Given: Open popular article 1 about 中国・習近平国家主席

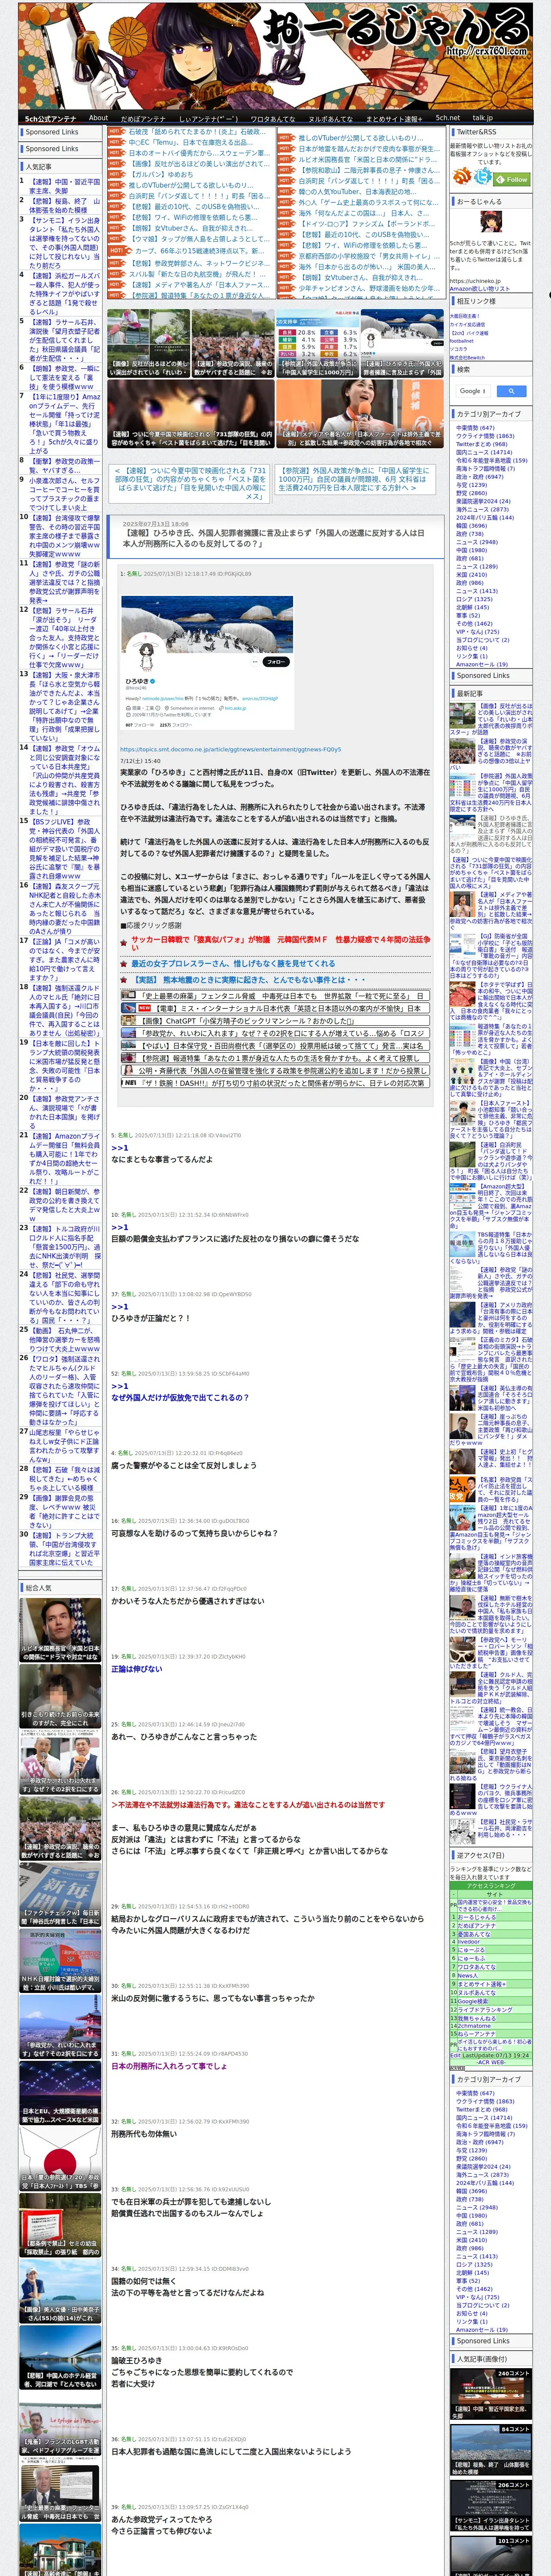Looking at the screenshot, I should tap(65, 186).
